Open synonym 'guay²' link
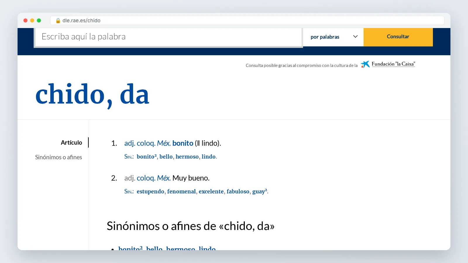Viewport: 468px width, 263px height. click(260, 192)
